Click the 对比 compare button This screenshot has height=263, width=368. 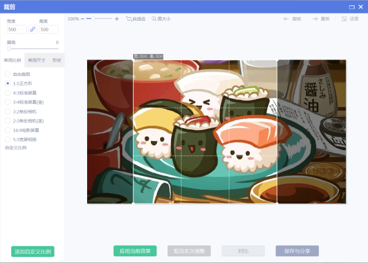243,251
